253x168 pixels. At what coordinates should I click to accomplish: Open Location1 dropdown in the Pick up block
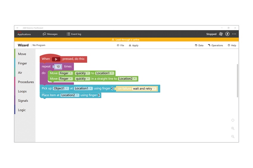[x=83, y=88]
